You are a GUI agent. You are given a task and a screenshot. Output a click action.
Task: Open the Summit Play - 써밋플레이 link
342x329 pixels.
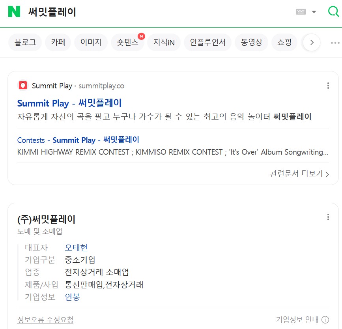point(68,103)
